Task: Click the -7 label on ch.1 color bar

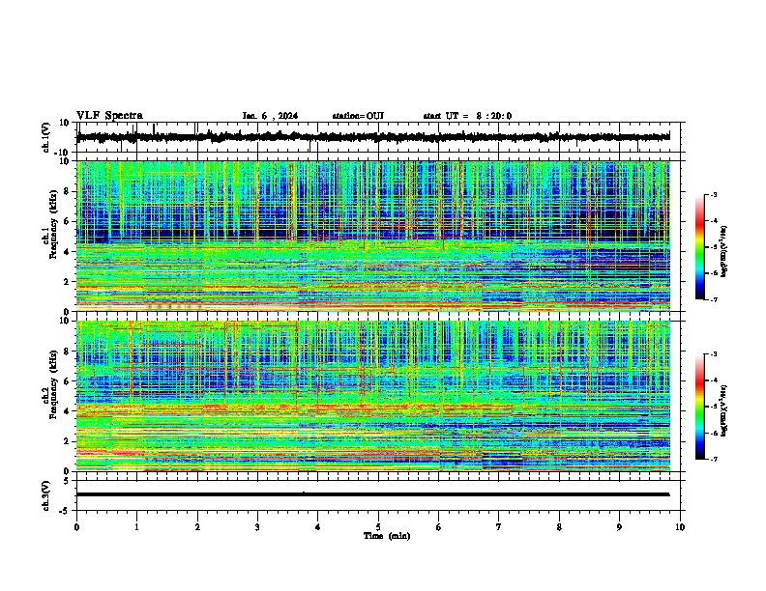Action: click(x=714, y=299)
